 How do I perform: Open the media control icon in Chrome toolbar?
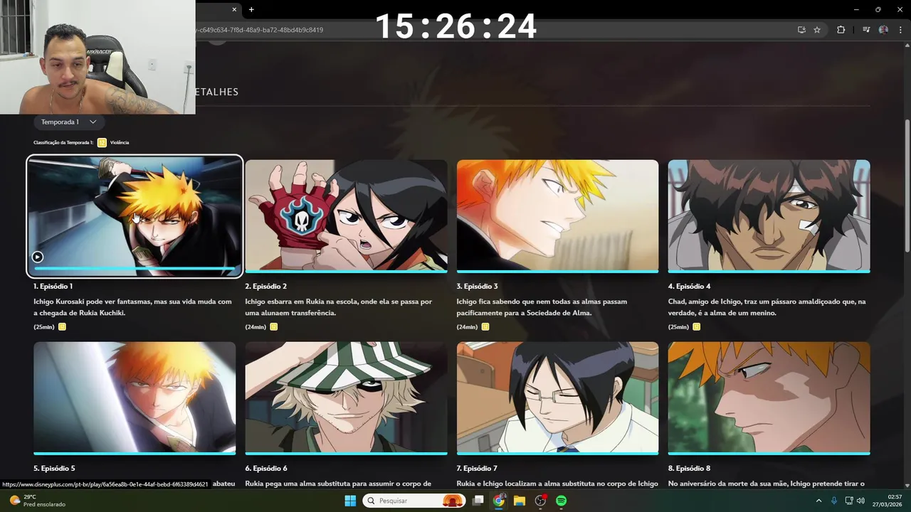click(866, 30)
